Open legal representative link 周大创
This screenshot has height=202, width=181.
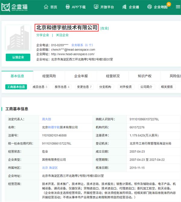pyautogui.click(x=46, y=119)
